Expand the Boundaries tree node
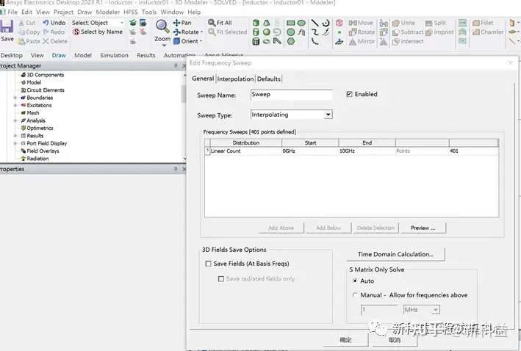This screenshot has height=351, width=521. click(15, 98)
